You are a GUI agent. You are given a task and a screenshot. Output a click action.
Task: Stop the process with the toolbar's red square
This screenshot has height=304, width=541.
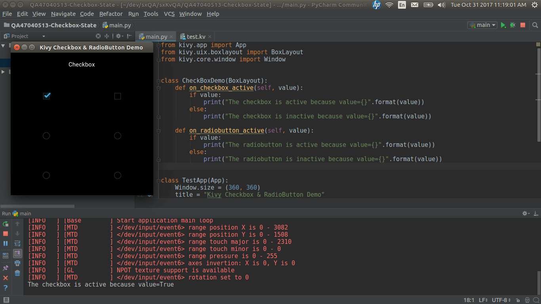[x=523, y=25]
